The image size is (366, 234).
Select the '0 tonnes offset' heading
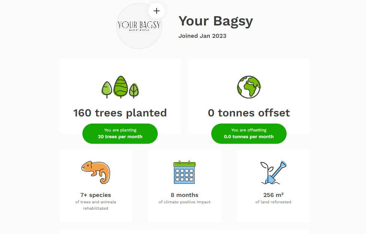(x=249, y=113)
